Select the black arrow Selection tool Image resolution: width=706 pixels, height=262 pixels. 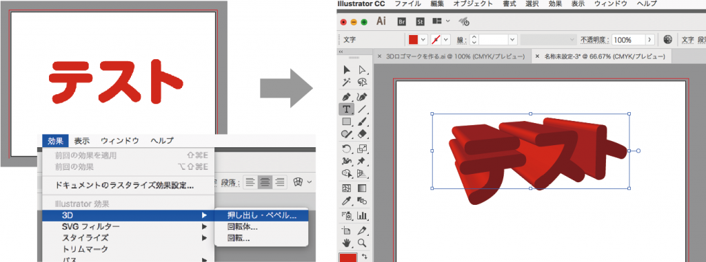[346, 69]
